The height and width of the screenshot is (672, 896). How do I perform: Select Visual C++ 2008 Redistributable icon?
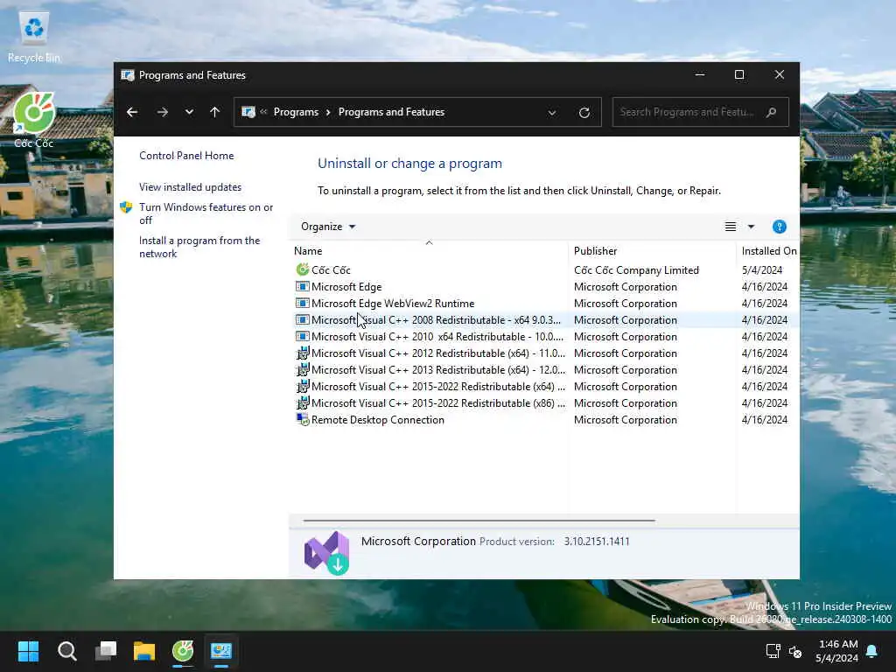pyautogui.click(x=302, y=319)
